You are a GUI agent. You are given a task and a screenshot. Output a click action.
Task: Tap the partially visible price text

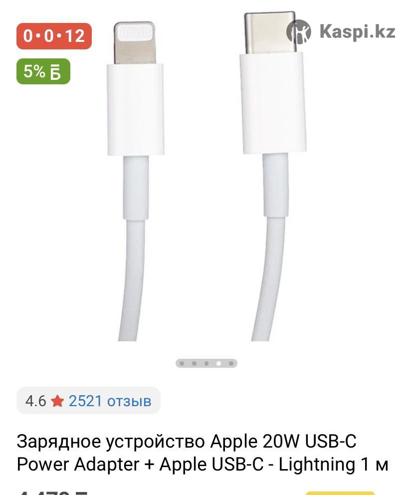(52, 493)
